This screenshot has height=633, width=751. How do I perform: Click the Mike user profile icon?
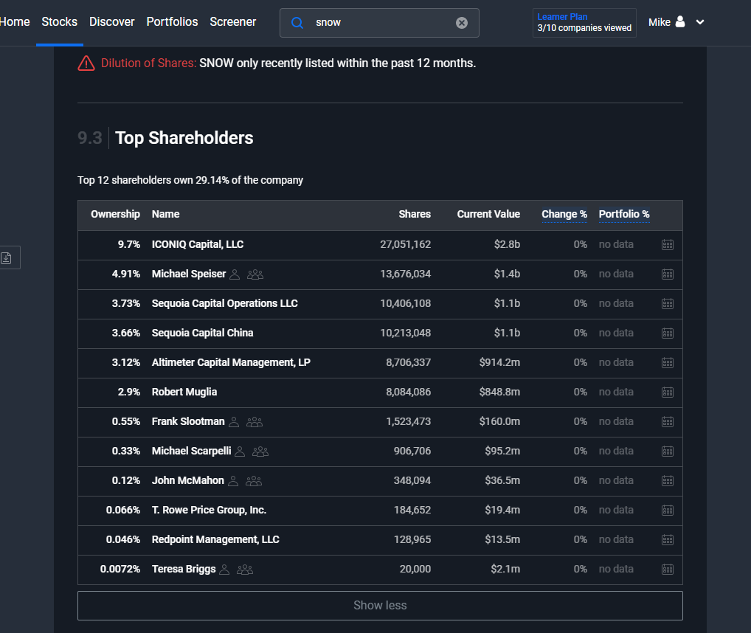(680, 22)
